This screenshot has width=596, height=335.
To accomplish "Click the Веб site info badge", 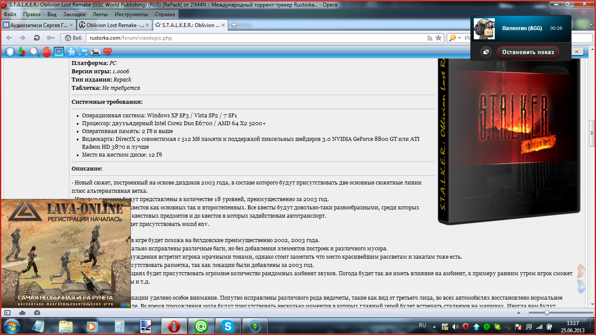I will click(x=73, y=38).
